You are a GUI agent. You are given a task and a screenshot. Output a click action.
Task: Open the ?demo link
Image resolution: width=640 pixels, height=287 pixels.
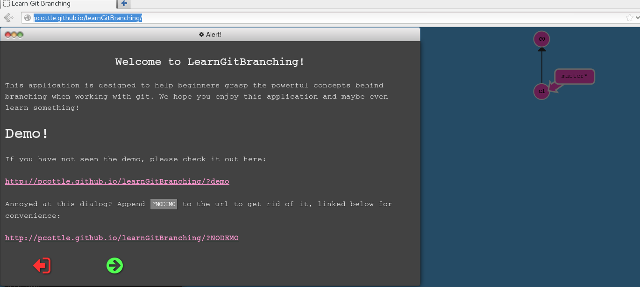click(x=117, y=181)
